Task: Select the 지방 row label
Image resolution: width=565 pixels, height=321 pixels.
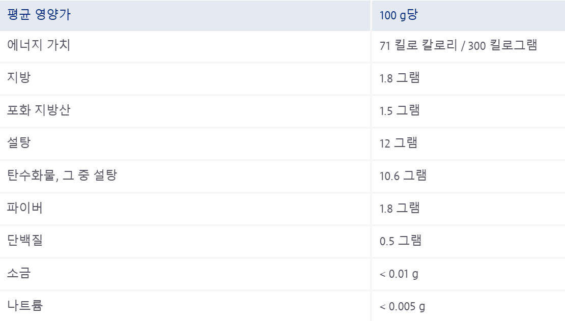Action: [x=19, y=77]
